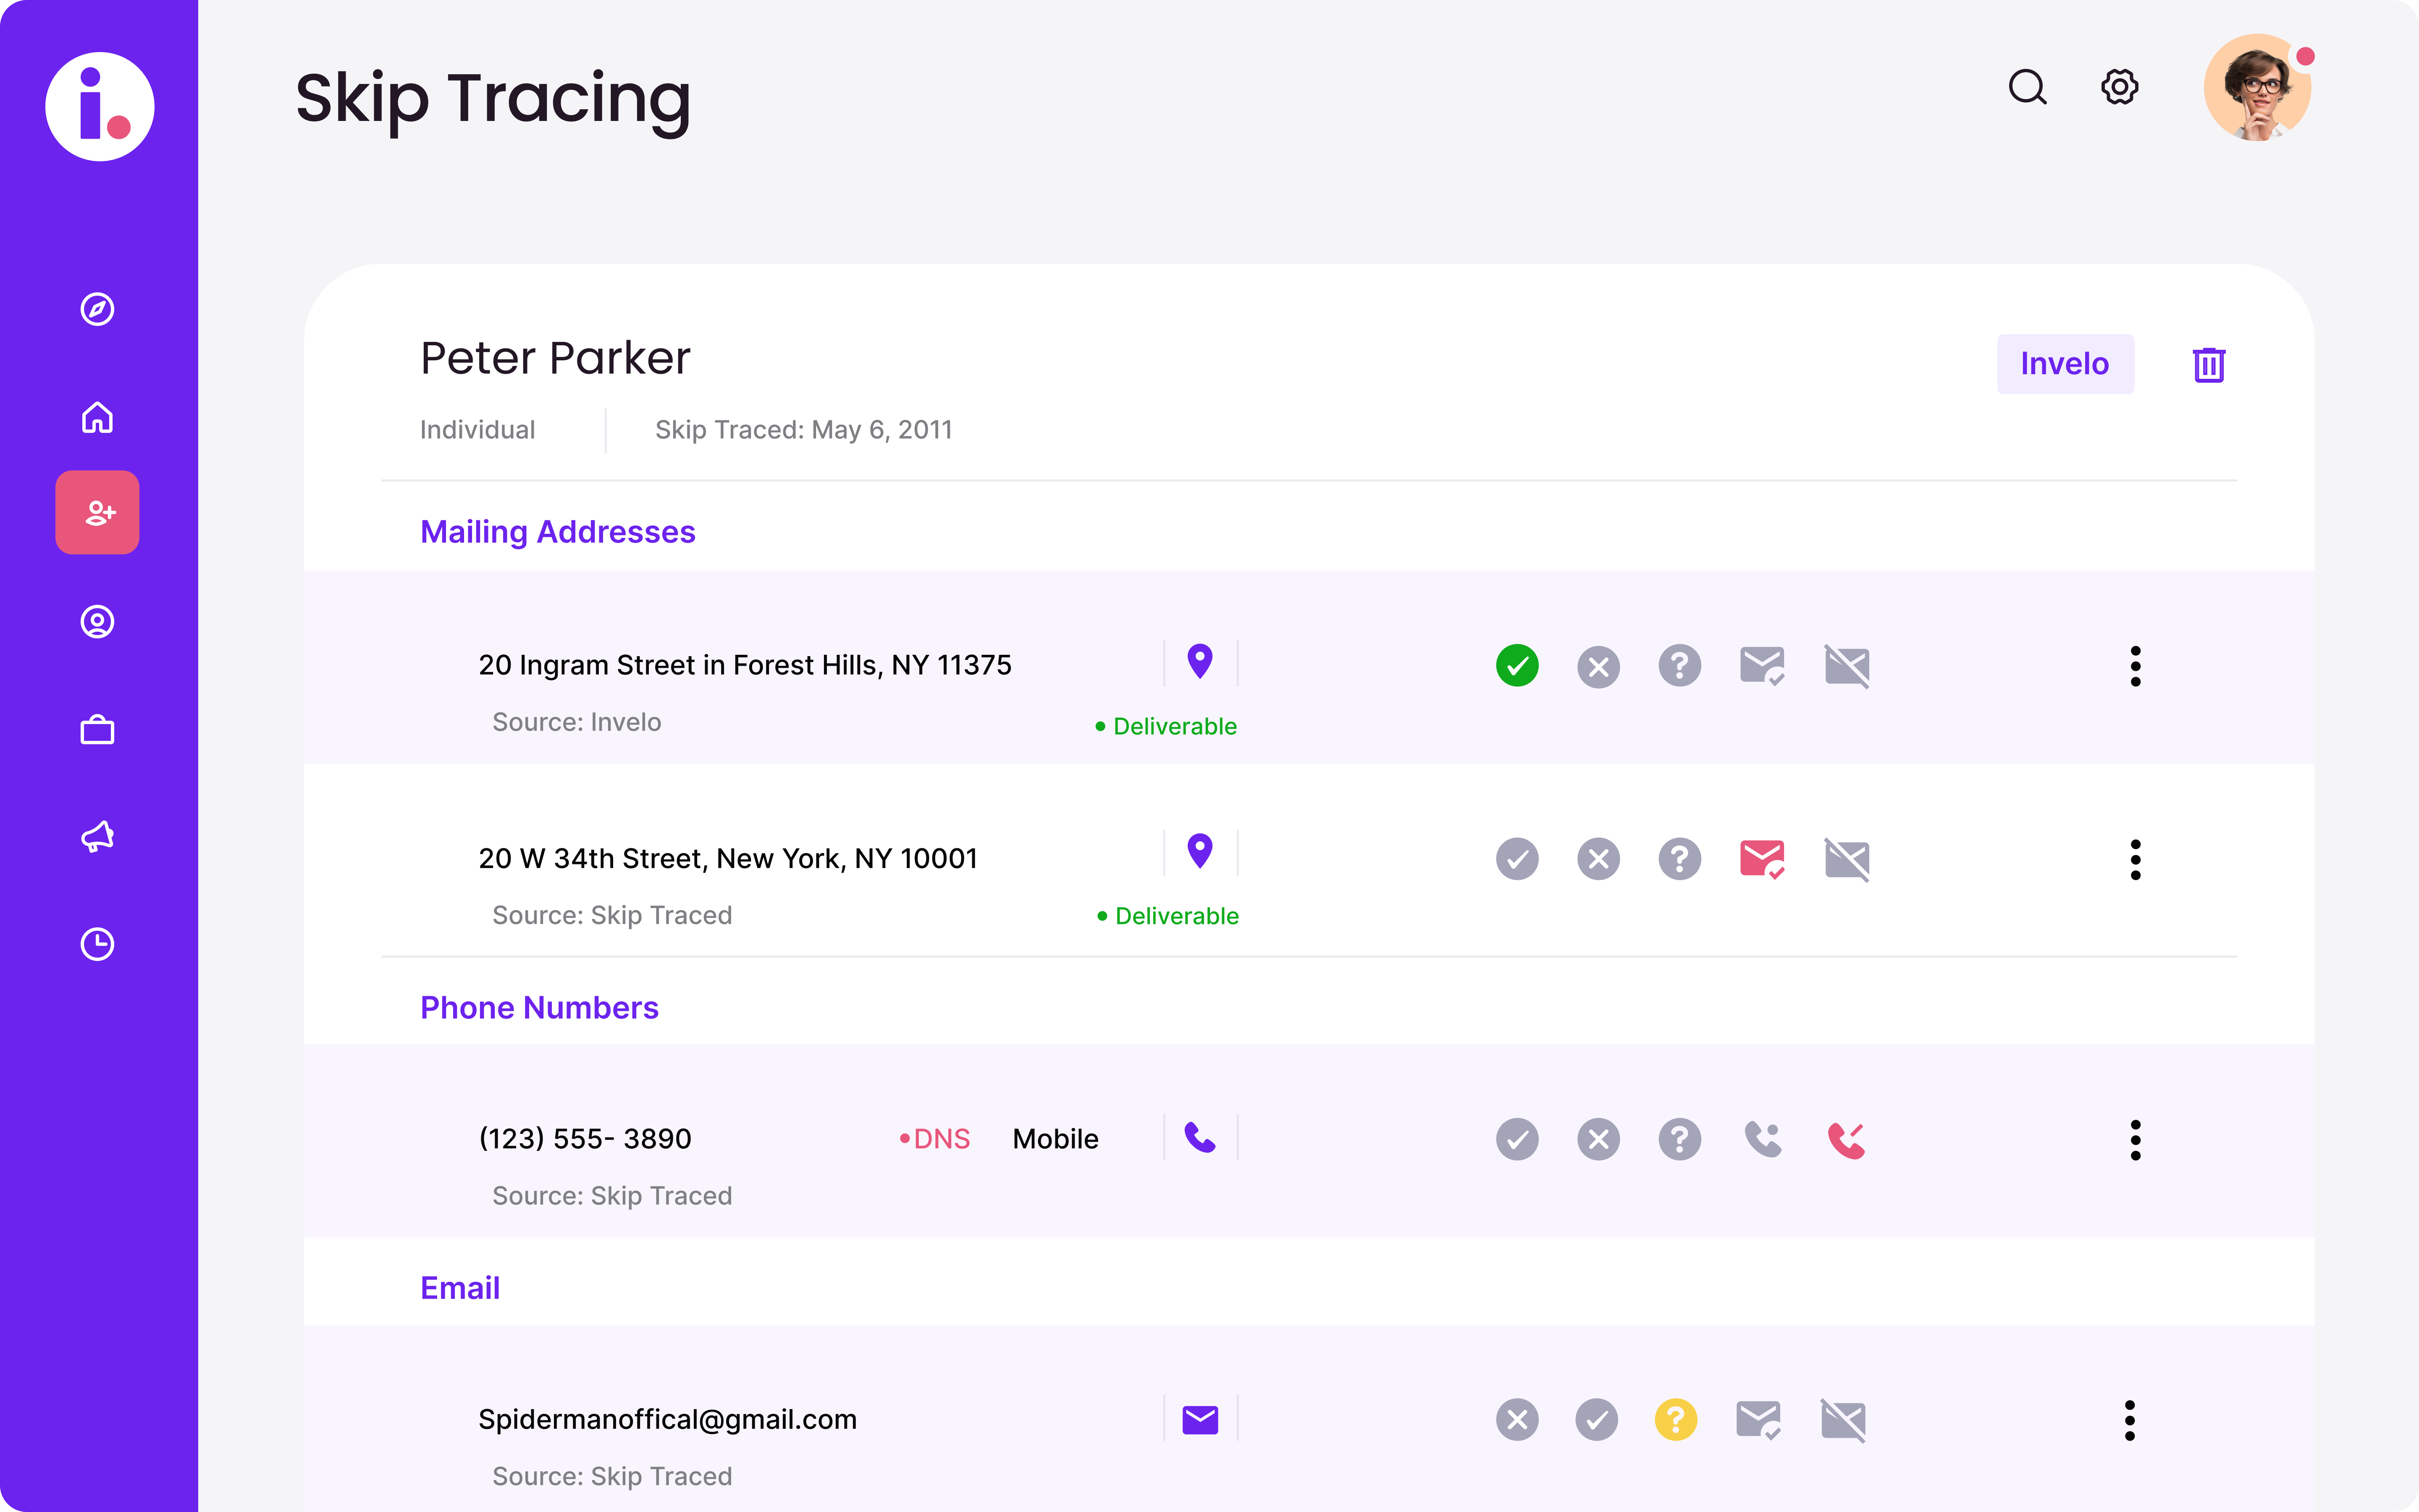Open the megaphone campaigns sidebar icon

point(97,836)
